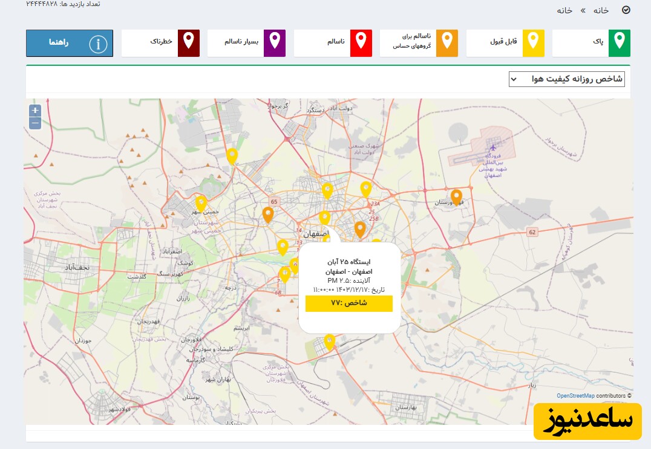Open the OpenStreetMap attribution link
Image resolution: width=651 pixels, height=449 pixels.
(575, 396)
